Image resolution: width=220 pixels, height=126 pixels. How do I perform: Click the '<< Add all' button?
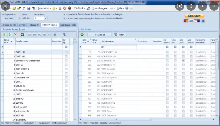click(100, 35)
